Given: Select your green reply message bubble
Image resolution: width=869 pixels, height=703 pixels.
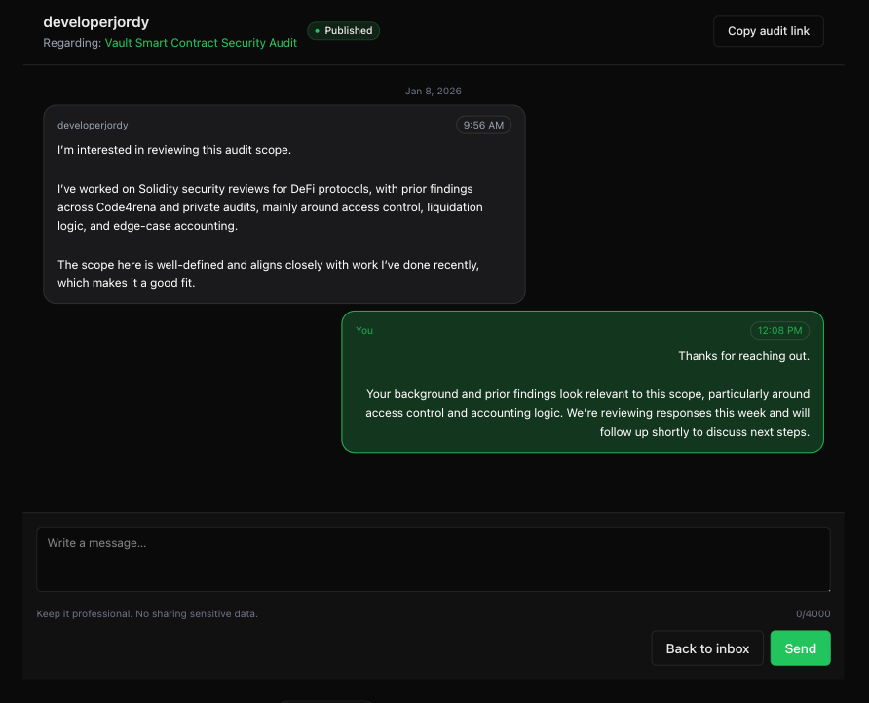Looking at the screenshot, I should (x=582, y=382).
